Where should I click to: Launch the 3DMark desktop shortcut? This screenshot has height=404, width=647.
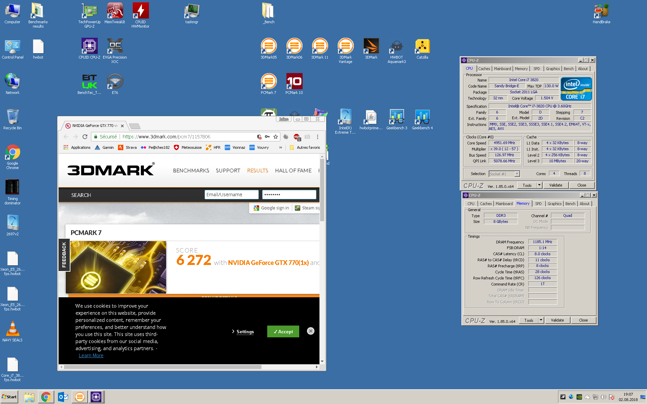371,48
